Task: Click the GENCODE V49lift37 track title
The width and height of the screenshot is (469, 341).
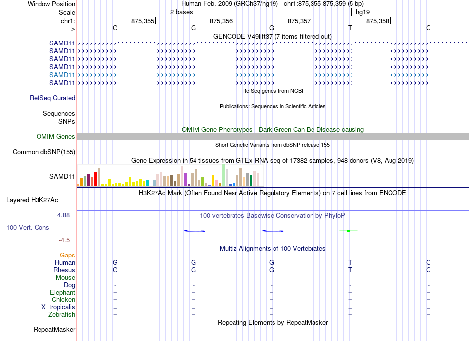Action: (272, 37)
